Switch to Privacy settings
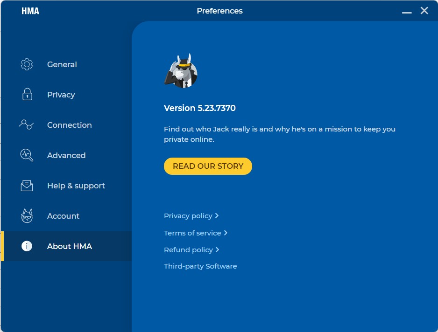 pos(61,95)
